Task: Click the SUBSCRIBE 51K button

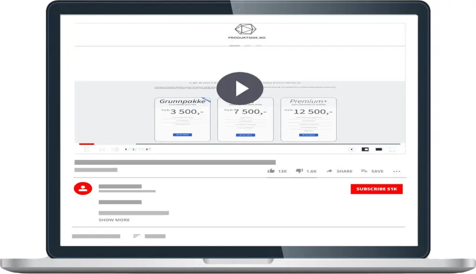Action: 377,189
